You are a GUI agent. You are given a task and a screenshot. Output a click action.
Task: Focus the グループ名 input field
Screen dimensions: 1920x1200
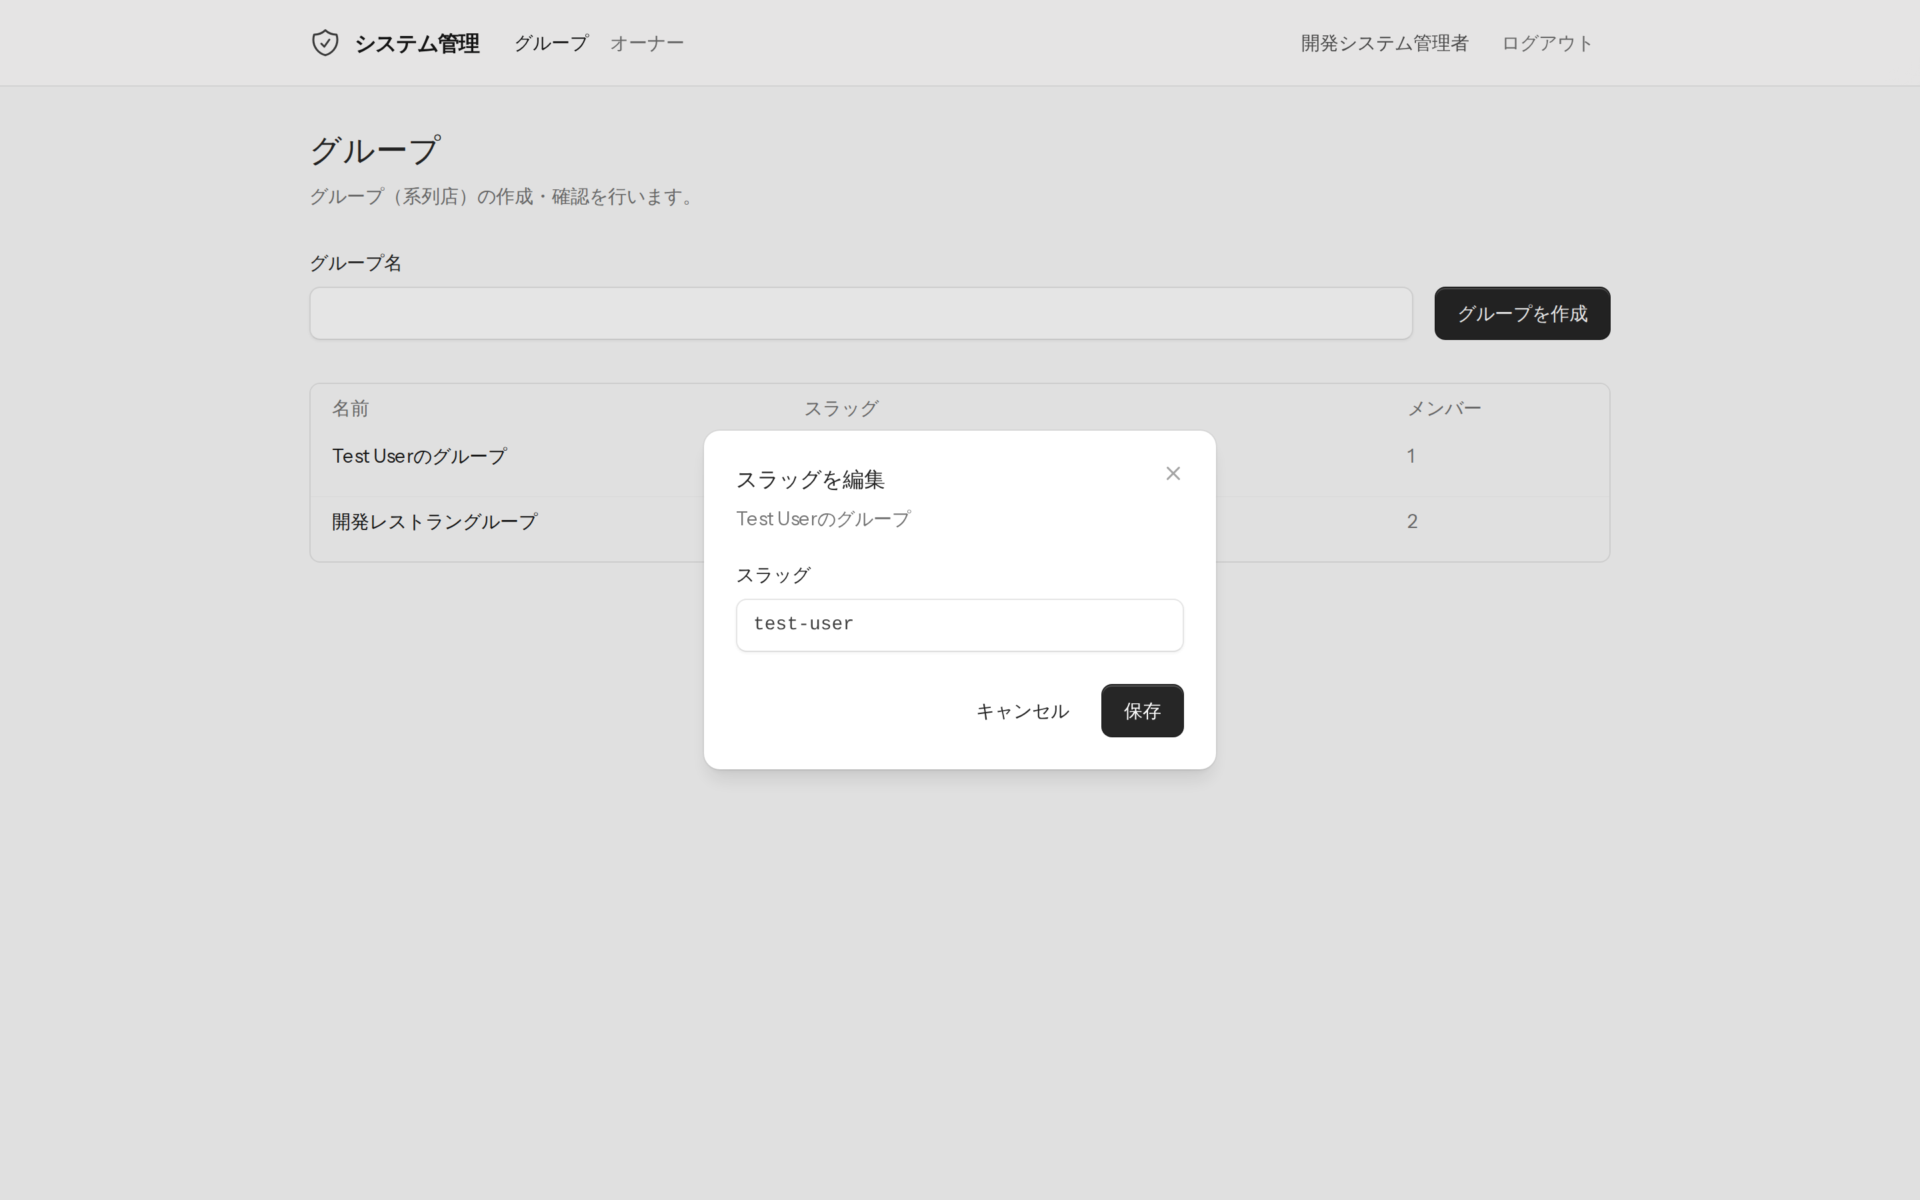point(861,313)
